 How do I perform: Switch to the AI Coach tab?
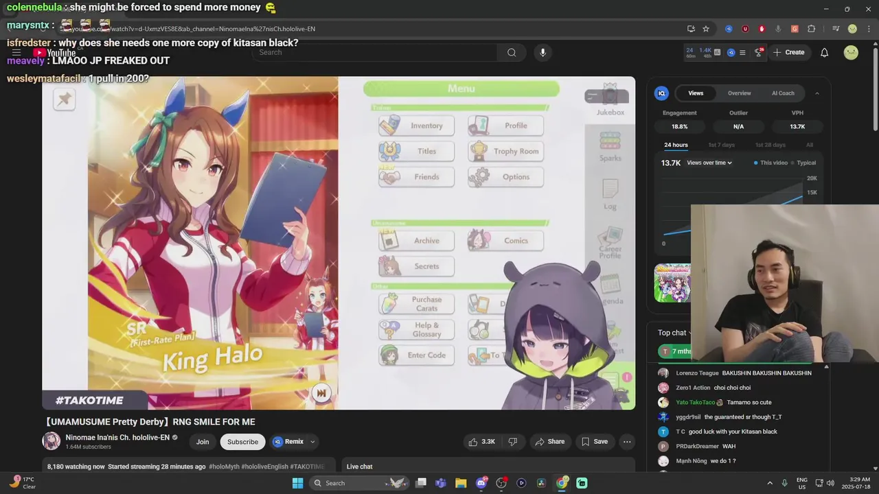tap(783, 93)
